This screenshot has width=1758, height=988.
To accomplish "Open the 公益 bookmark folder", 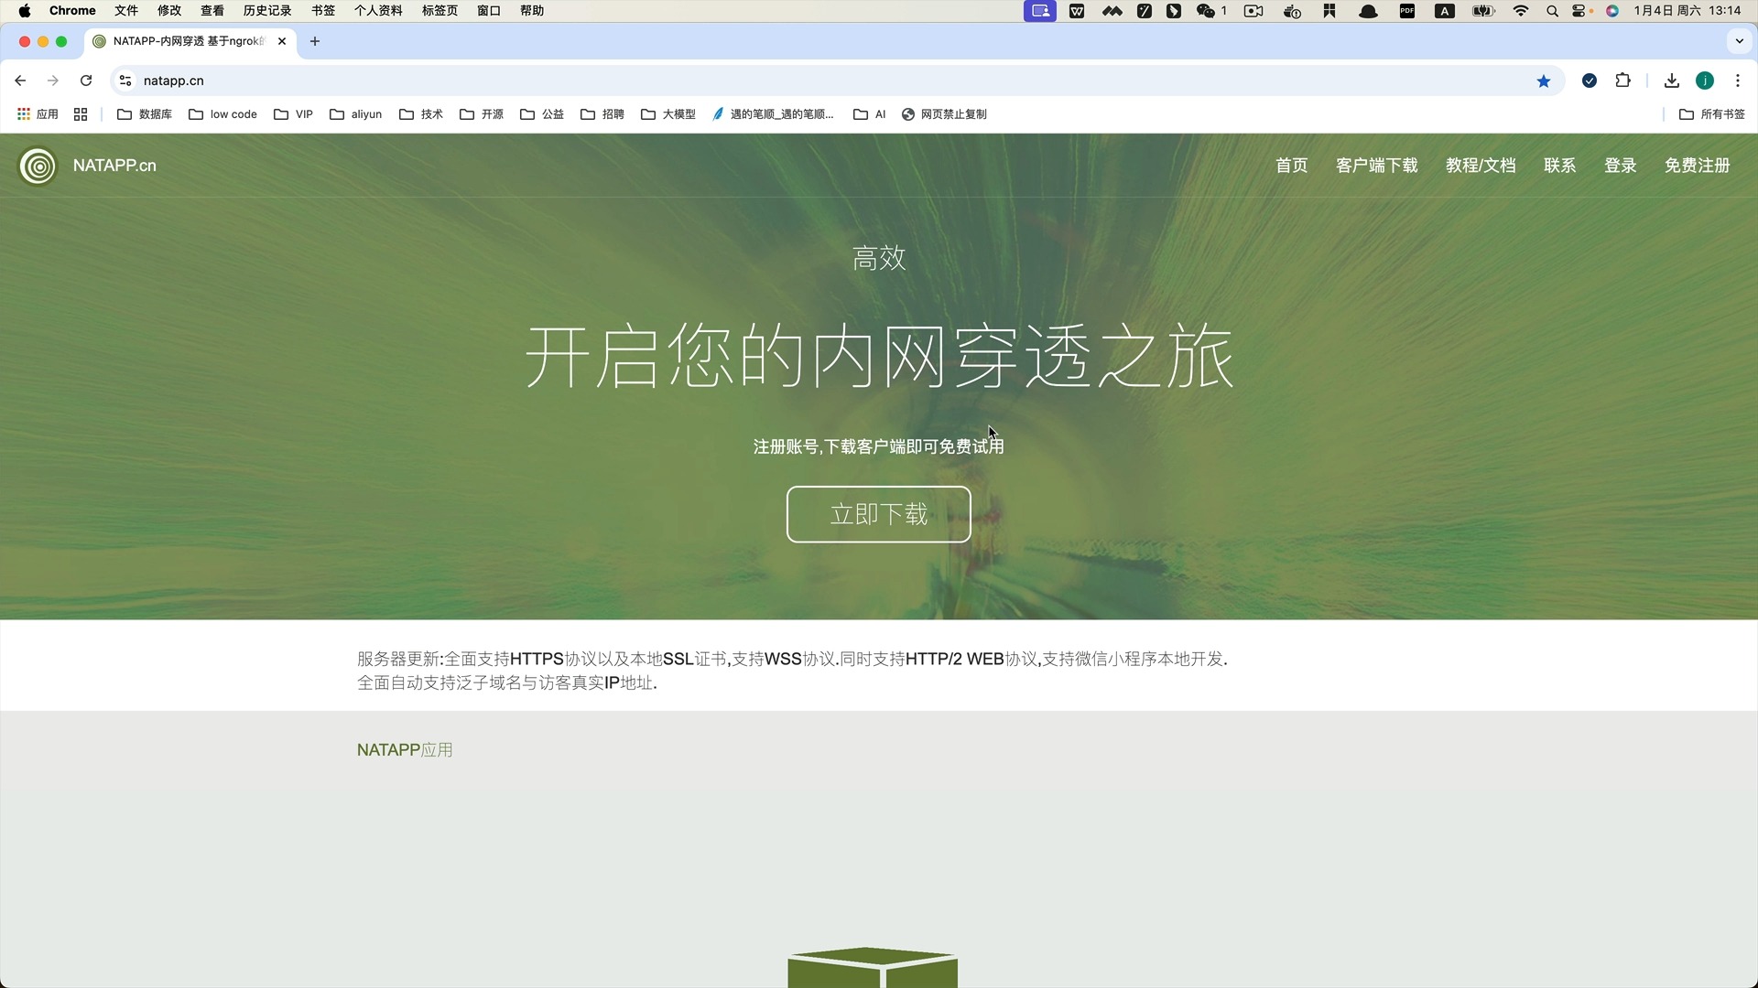I will pos(542,114).
